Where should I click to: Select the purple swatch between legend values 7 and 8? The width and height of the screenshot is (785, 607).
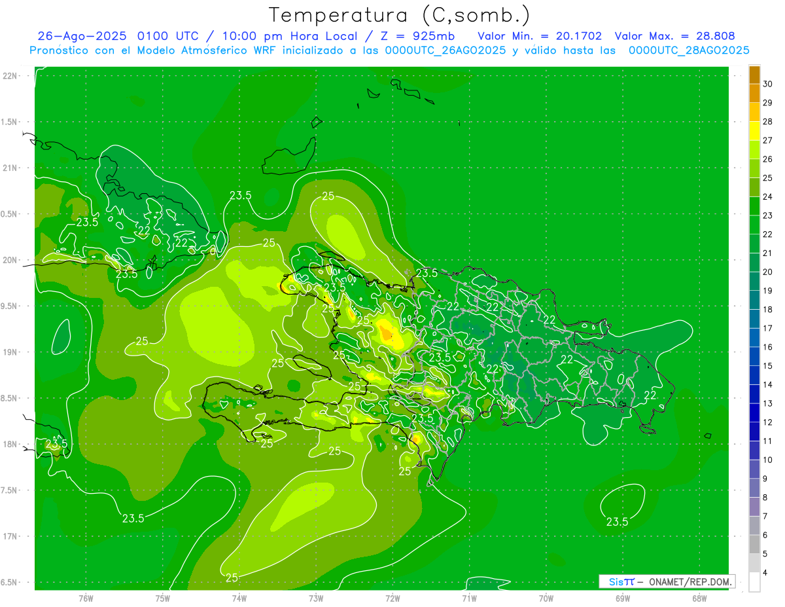754,507
